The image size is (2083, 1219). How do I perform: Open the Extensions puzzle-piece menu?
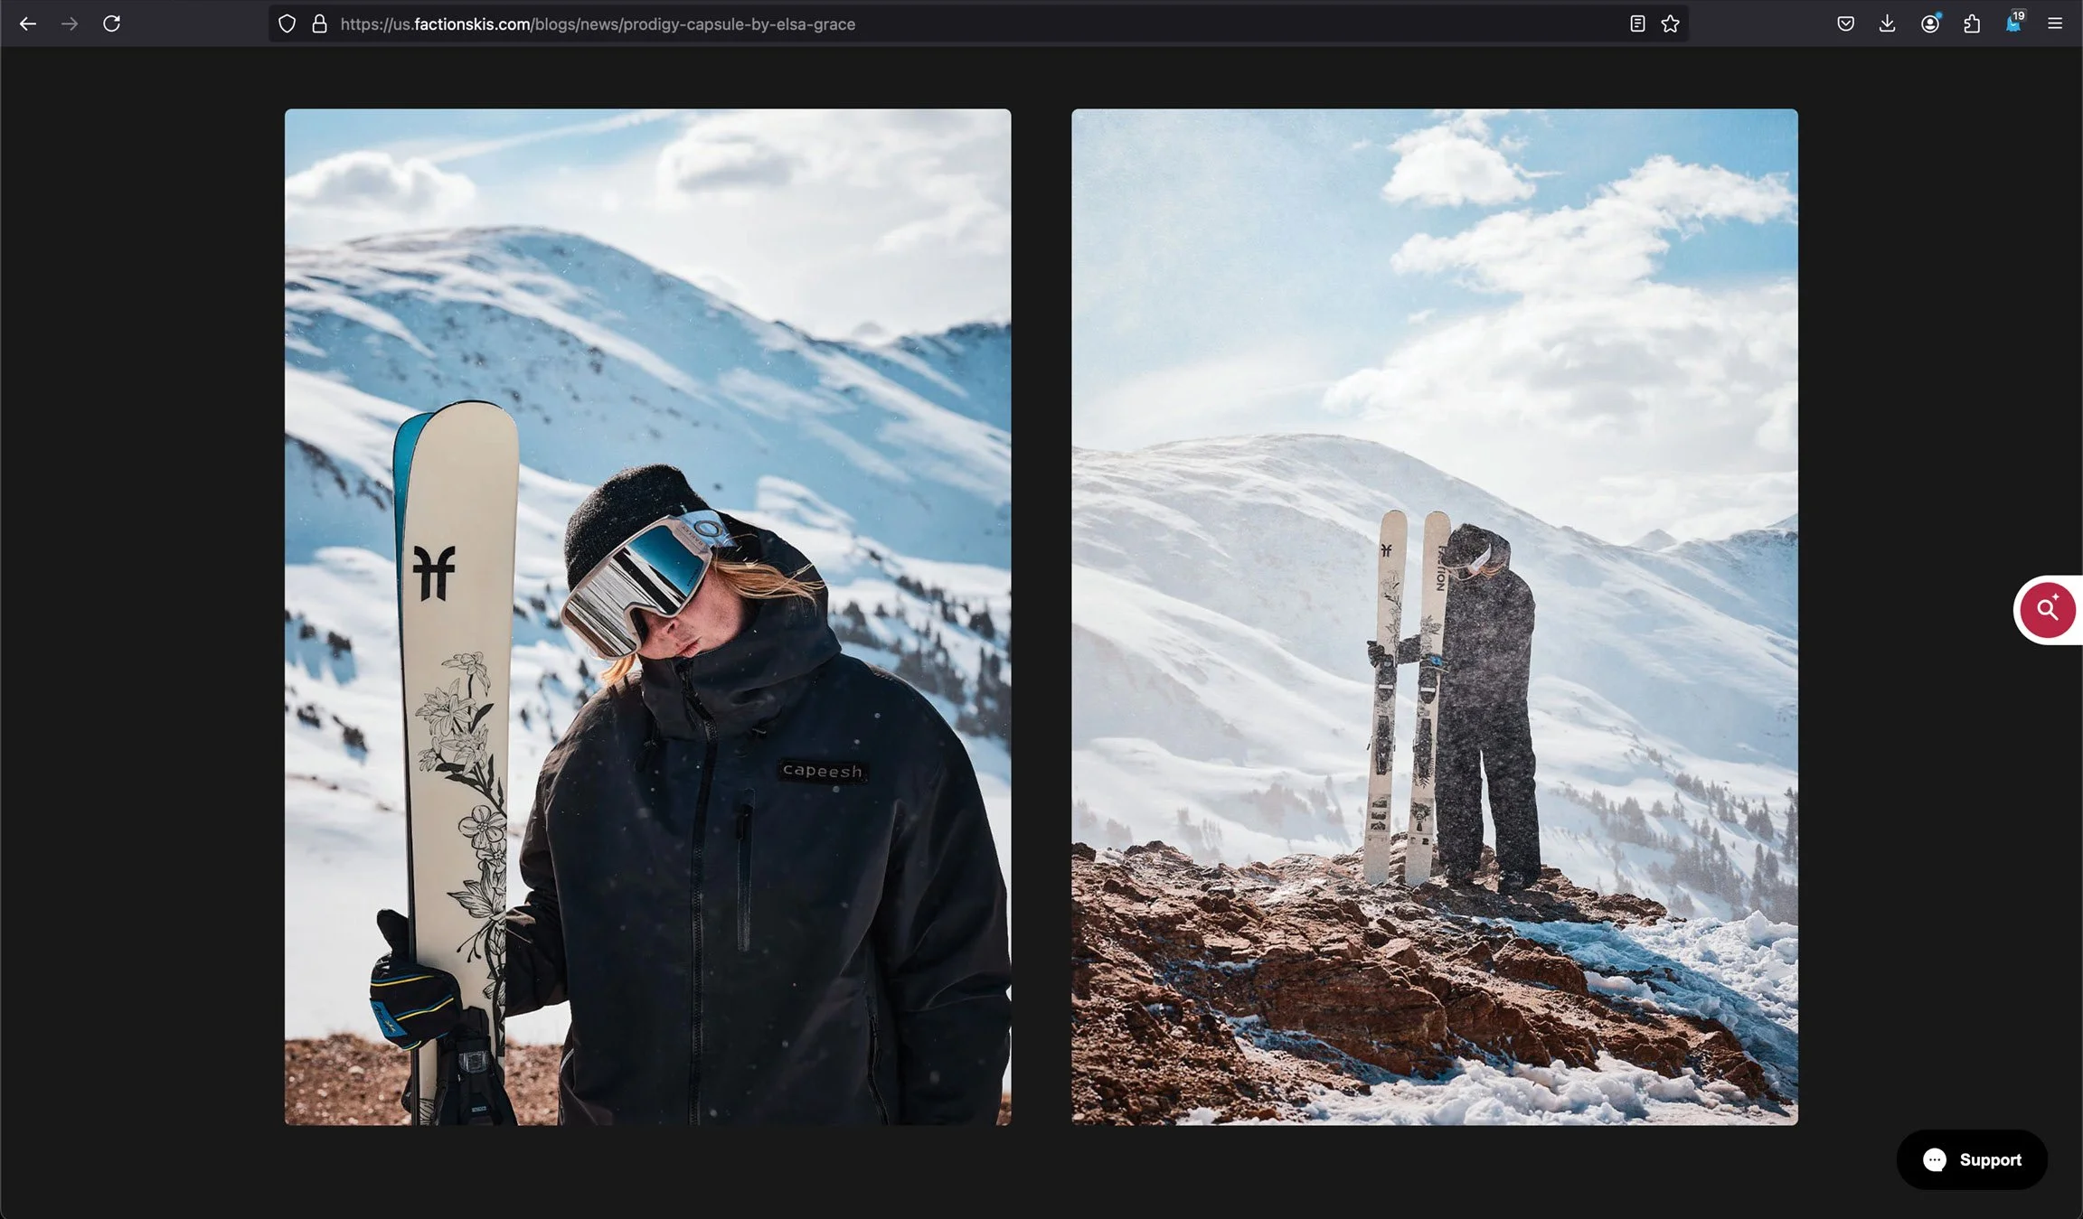(1972, 24)
